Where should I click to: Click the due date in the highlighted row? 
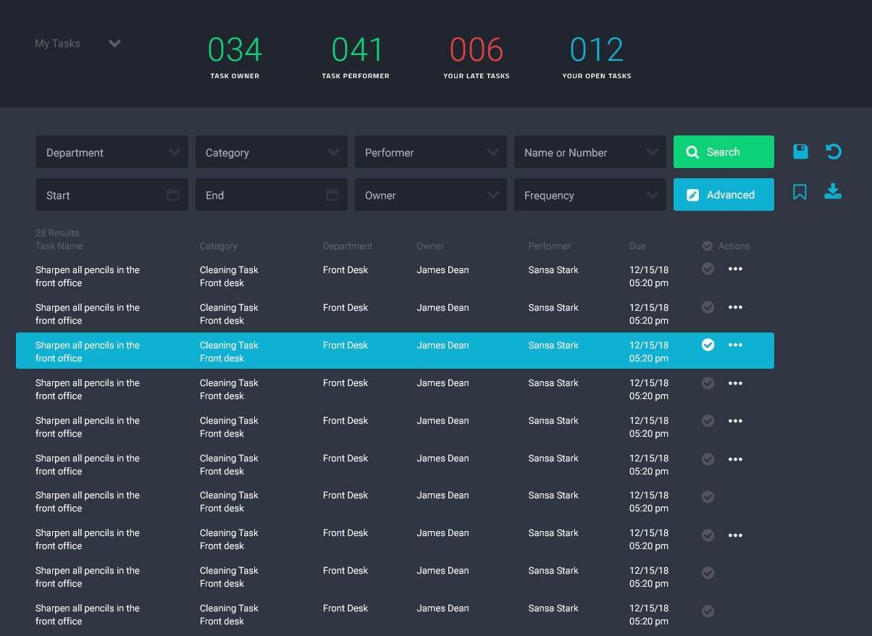click(x=649, y=352)
